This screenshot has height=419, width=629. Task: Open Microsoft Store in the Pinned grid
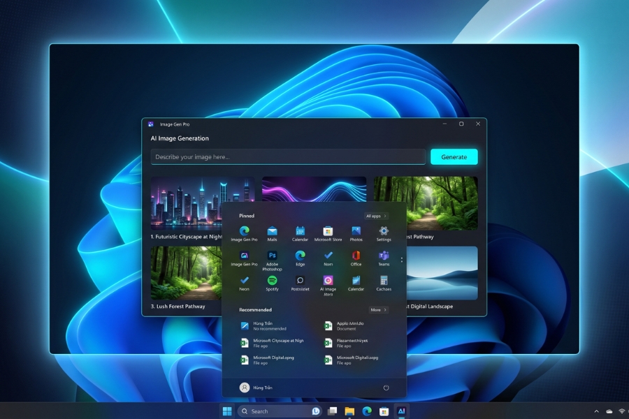[328, 234]
